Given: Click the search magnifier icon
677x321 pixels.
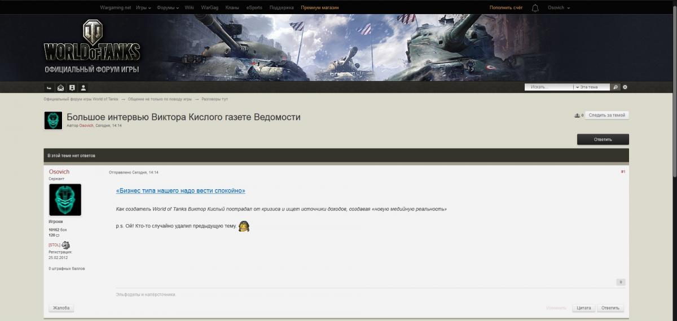Looking at the screenshot, I should coord(616,87).
